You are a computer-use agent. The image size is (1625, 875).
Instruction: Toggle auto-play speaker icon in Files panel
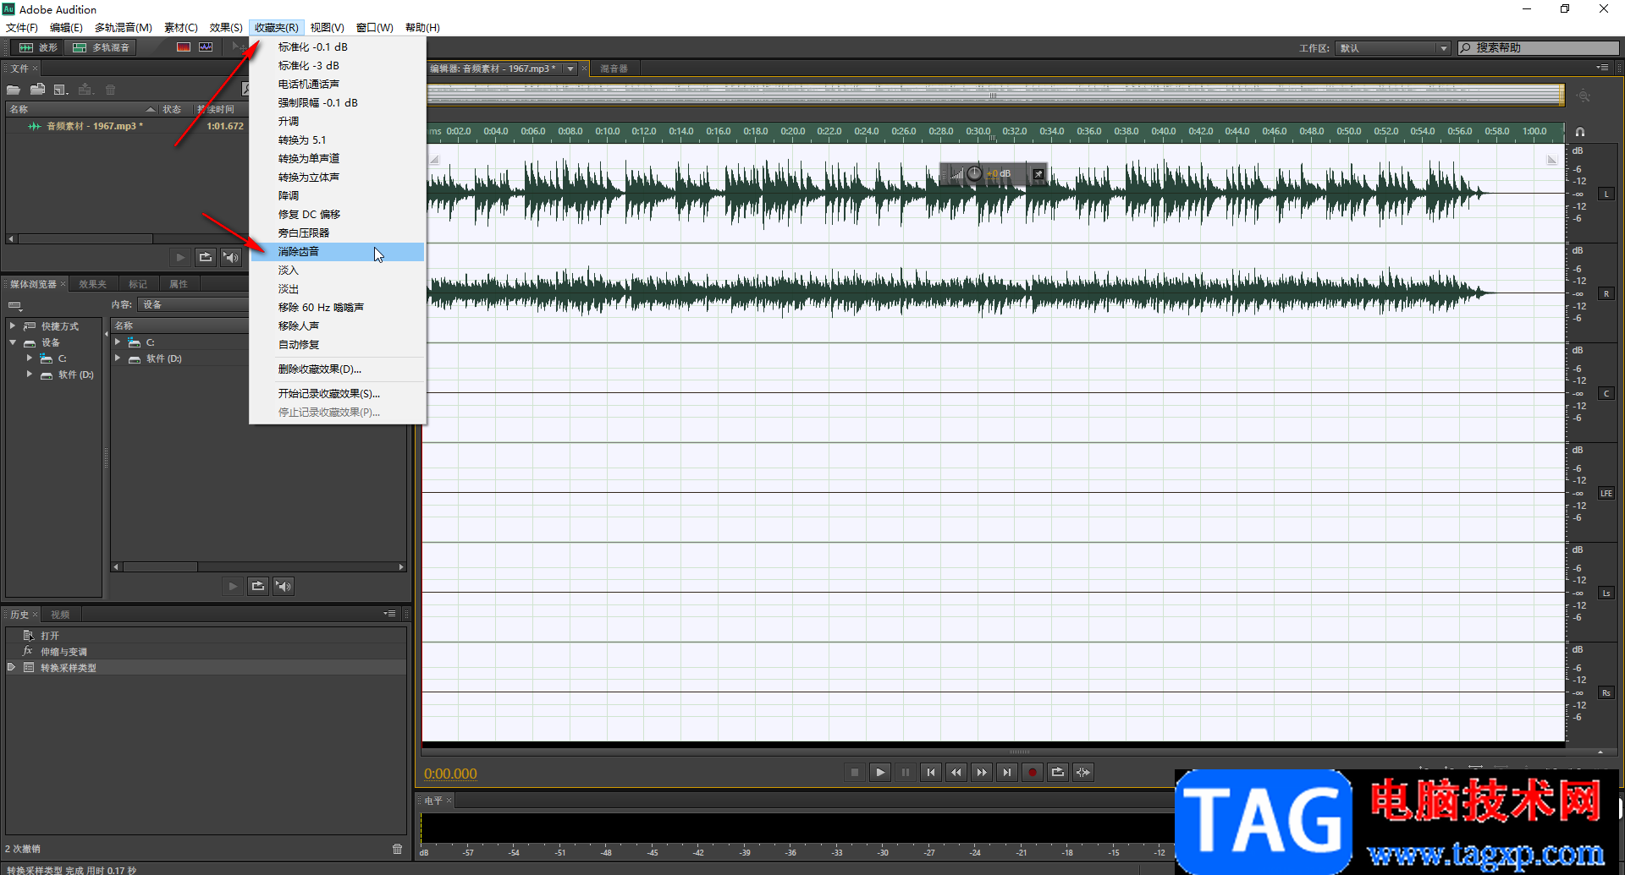(230, 257)
